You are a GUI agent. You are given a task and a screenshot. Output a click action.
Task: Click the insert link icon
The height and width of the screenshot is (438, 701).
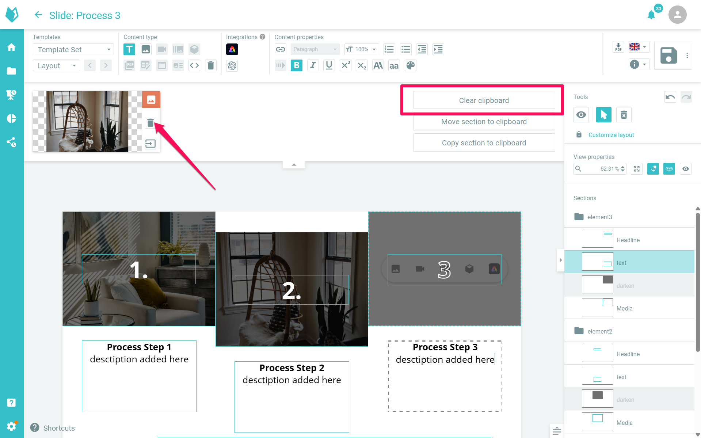pyautogui.click(x=281, y=49)
